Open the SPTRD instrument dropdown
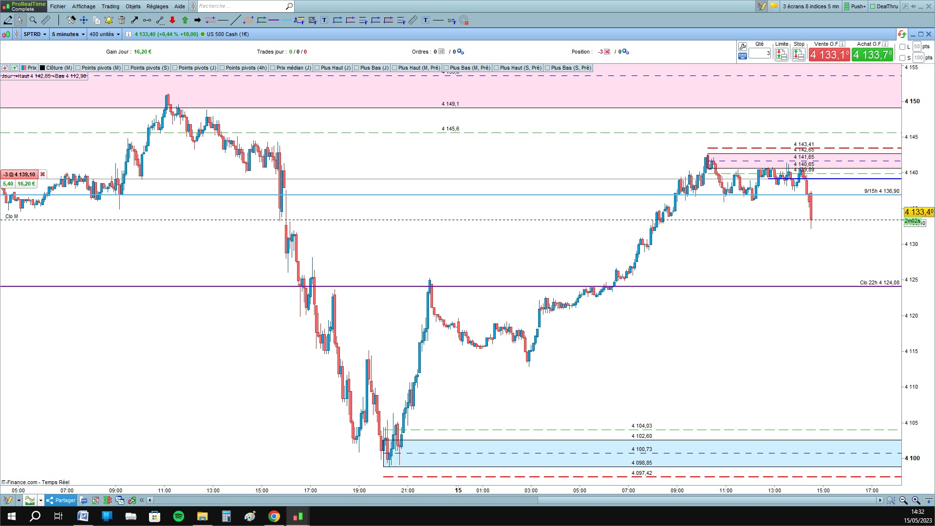The width and height of the screenshot is (935, 526). [35, 34]
